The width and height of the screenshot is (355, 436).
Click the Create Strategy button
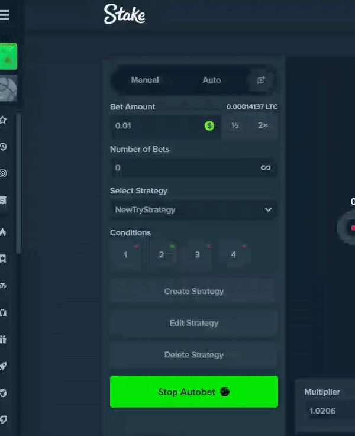click(x=193, y=292)
